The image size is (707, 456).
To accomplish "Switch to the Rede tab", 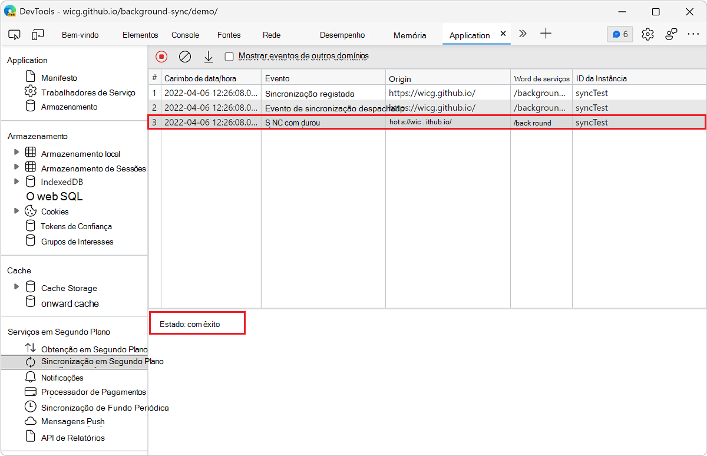I will point(272,35).
